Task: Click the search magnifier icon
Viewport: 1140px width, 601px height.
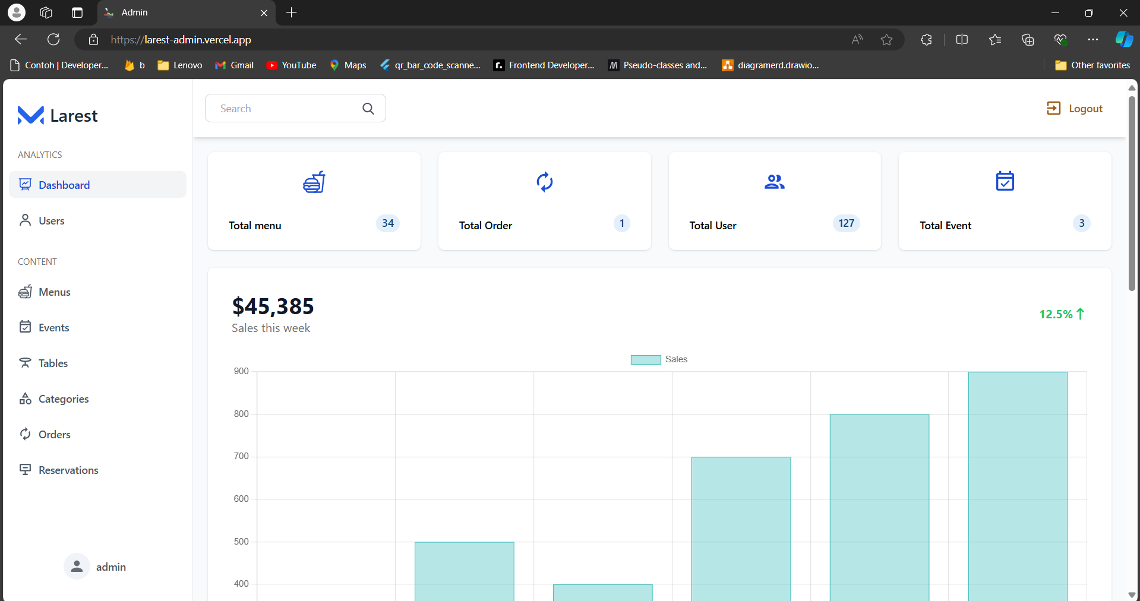Action: pyautogui.click(x=368, y=109)
